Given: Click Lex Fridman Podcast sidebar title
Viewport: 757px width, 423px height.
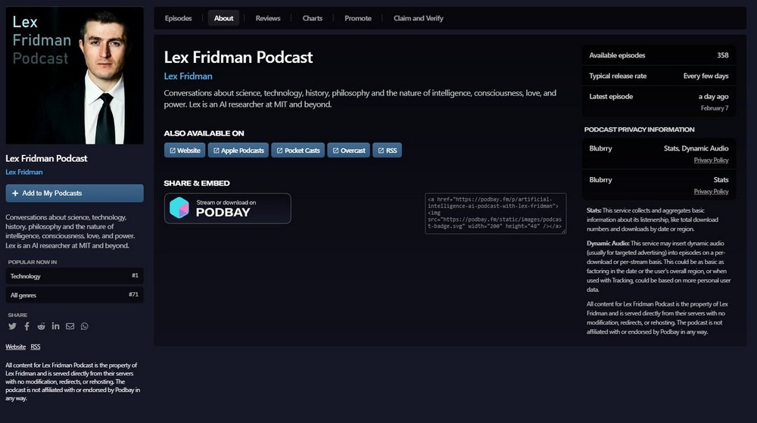Looking at the screenshot, I should (46, 158).
